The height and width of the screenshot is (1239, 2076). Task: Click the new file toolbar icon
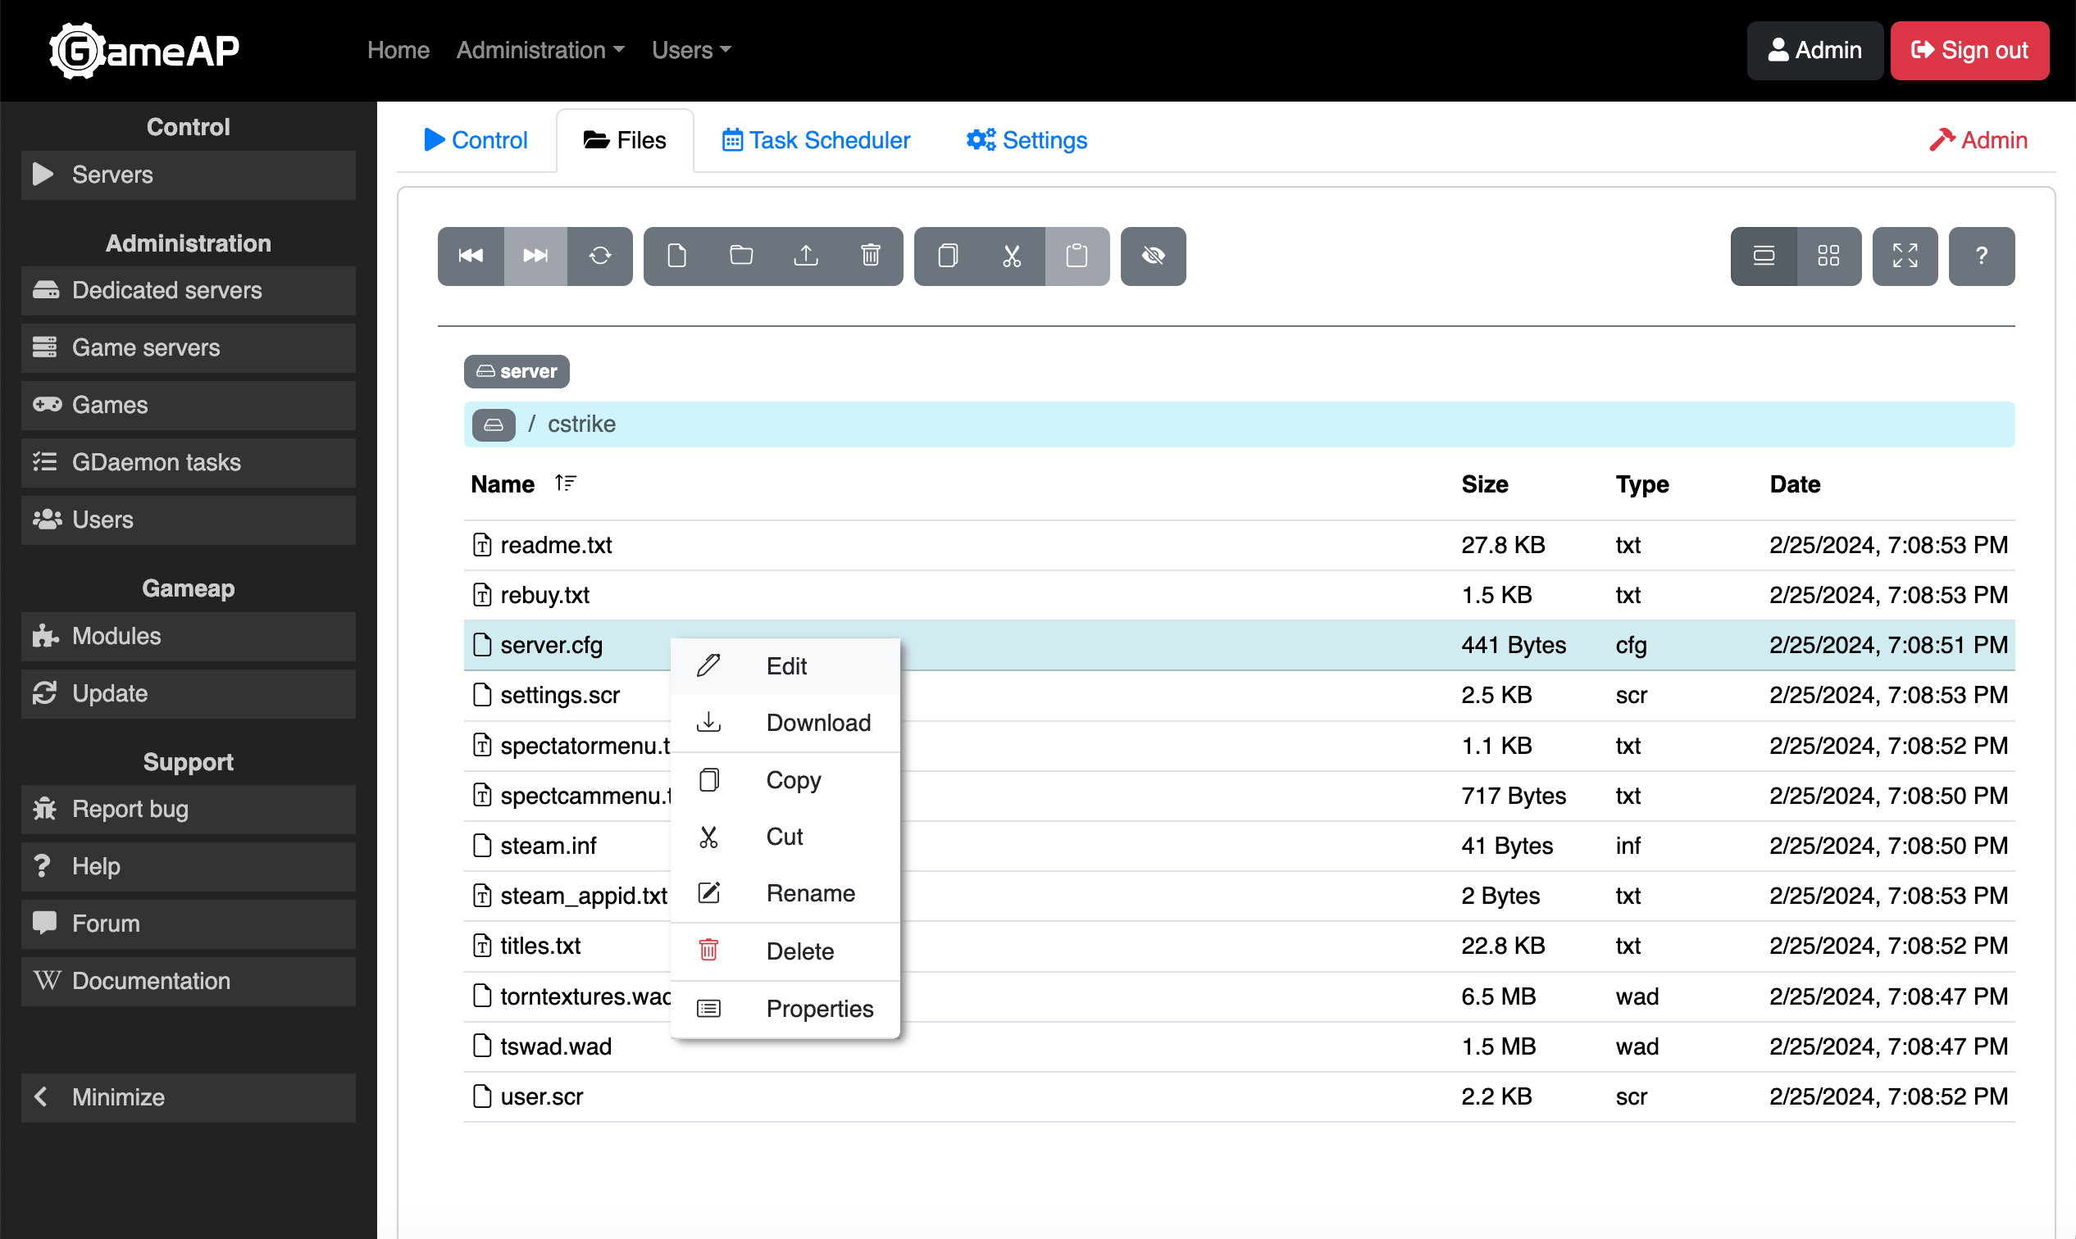[676, 256]
